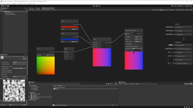Open the Color Mode dropdown

click(163, 10)
